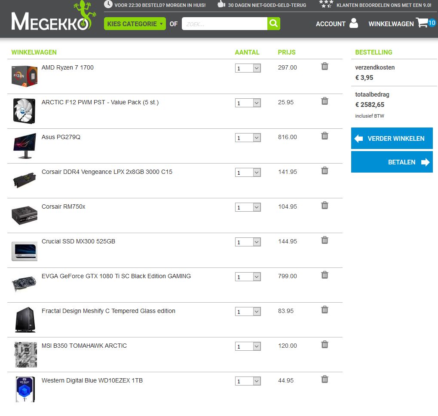Click the rating stars icon in the banner

[326, 4]
